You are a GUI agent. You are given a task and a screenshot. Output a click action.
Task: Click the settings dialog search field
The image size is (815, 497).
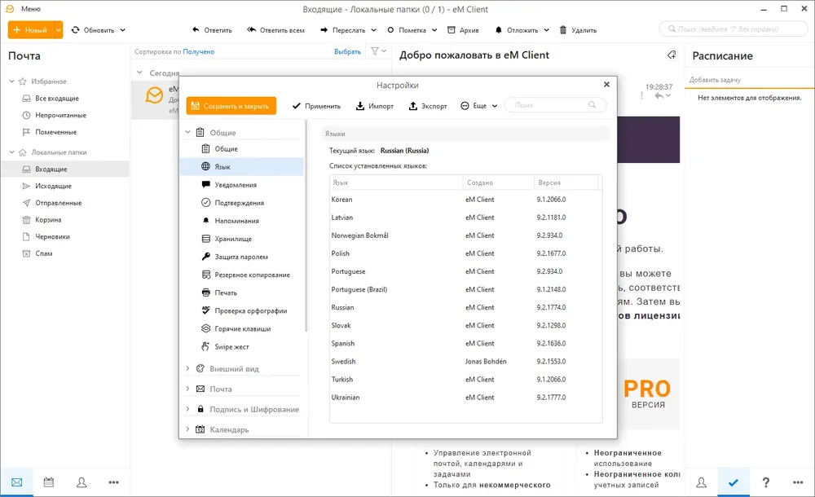point(555,105)
